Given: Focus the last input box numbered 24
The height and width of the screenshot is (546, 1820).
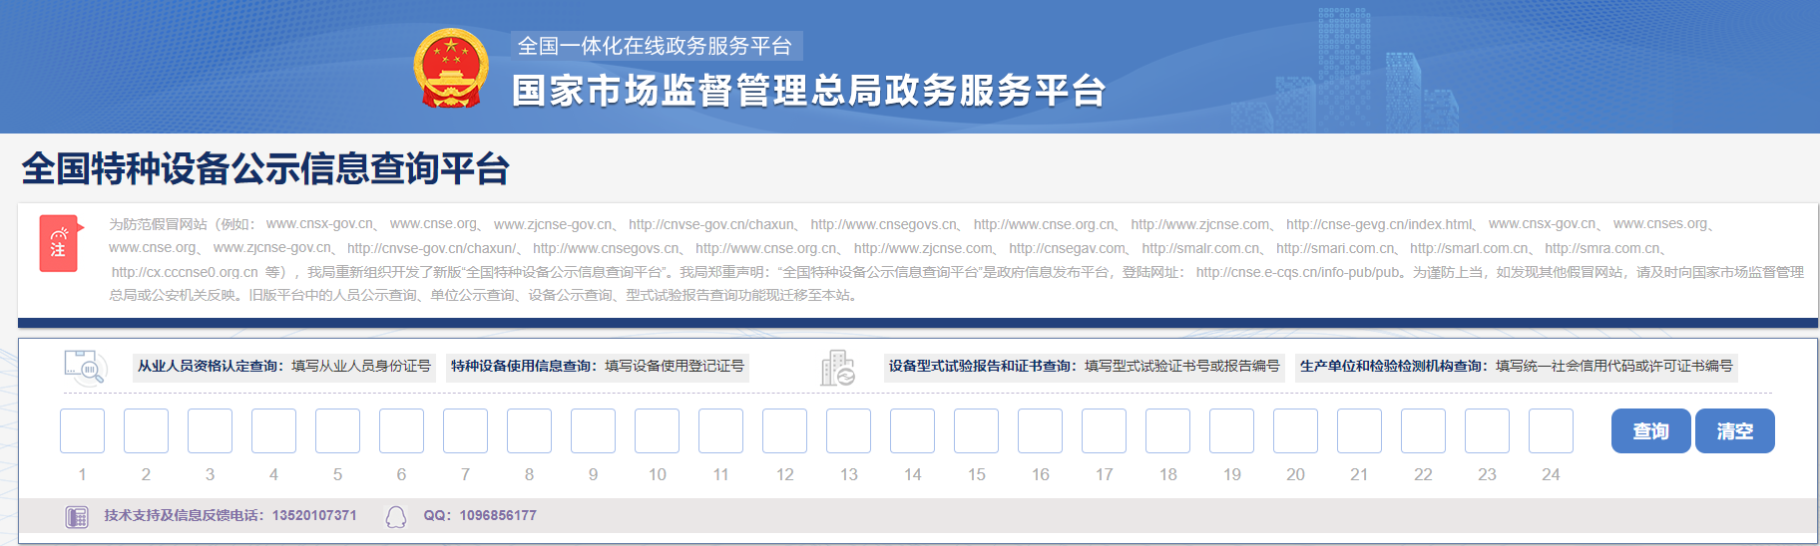Looking at the screenshot, I should pyautogui.click(x=1551, y=431).
